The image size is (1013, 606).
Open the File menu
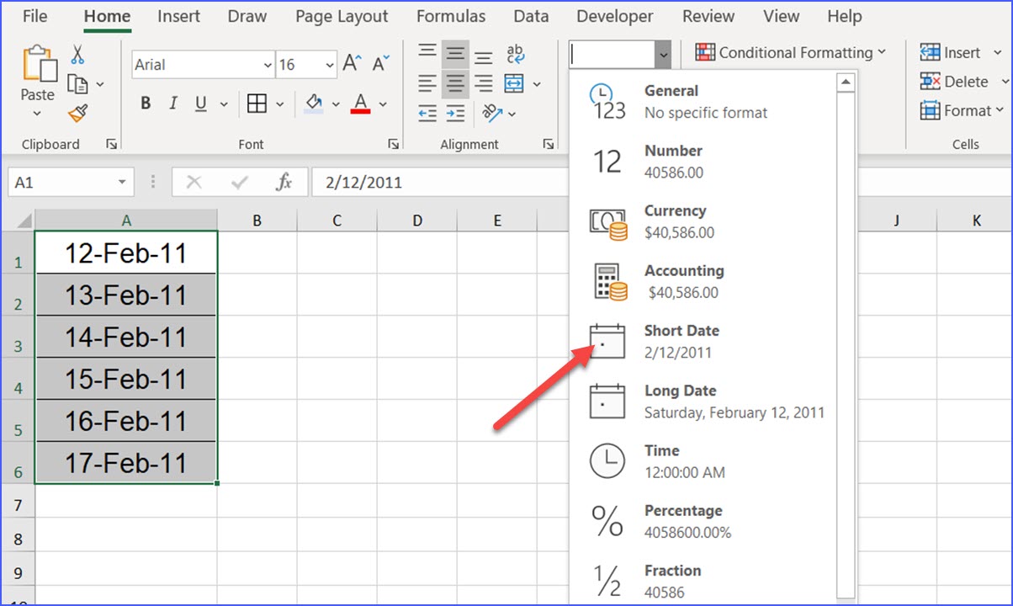pos(34,16)
